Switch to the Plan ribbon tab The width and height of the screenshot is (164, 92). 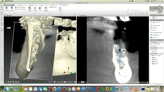[x=42, y=5]
